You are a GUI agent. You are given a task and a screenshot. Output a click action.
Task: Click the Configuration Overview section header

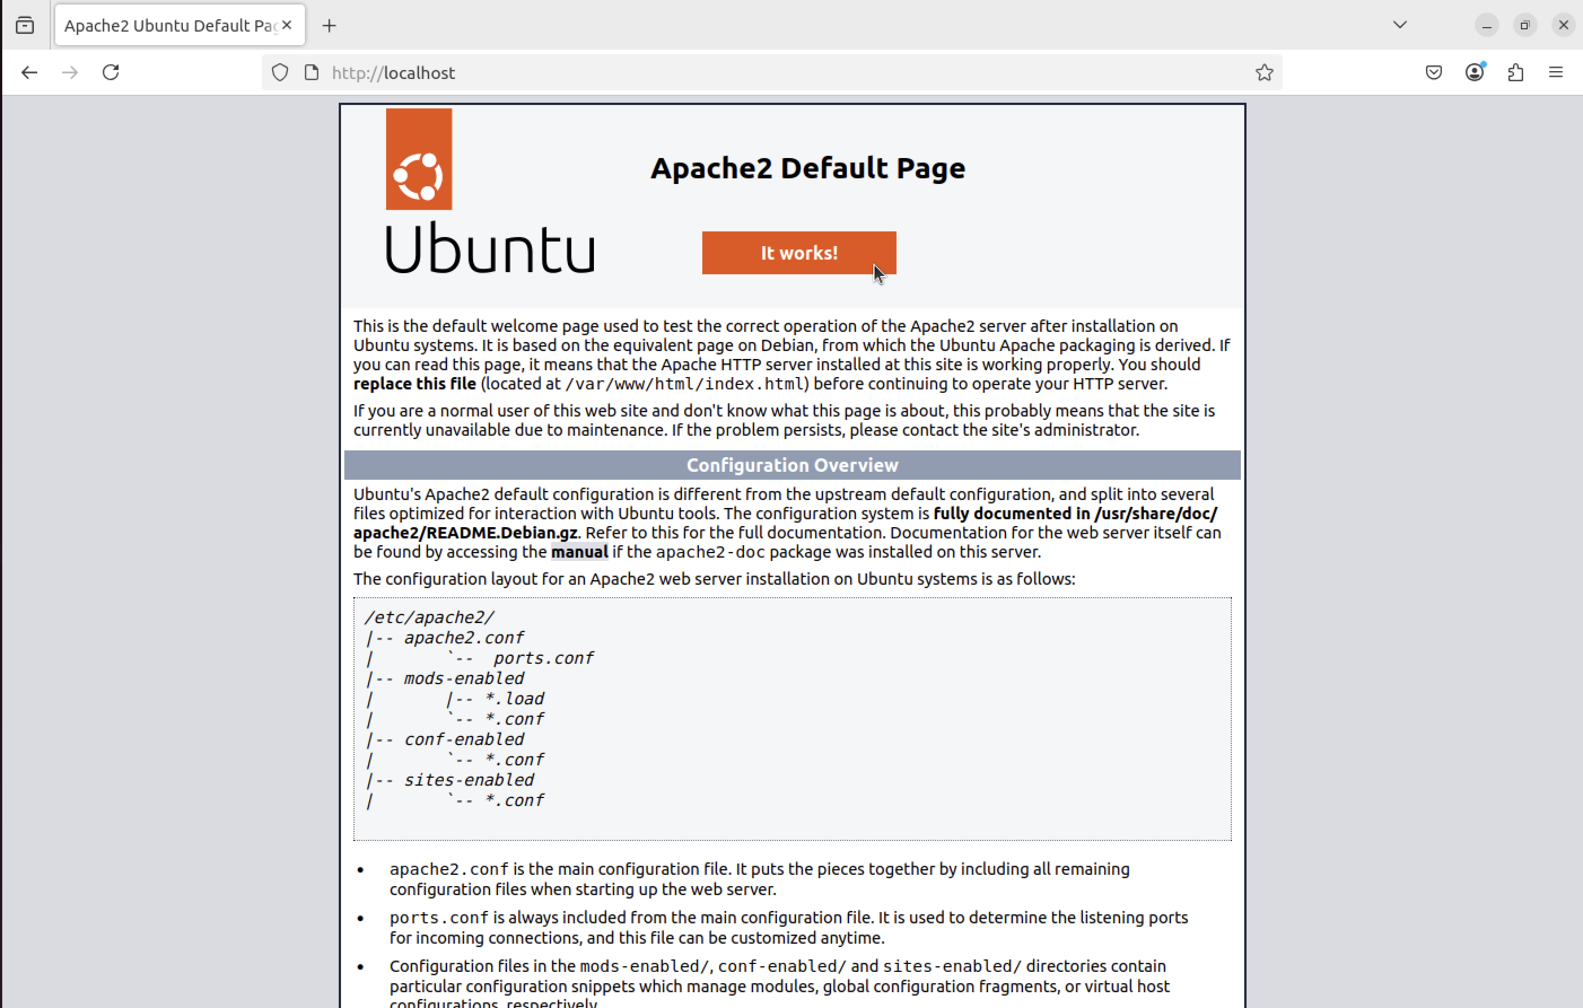tap(792, 465)
